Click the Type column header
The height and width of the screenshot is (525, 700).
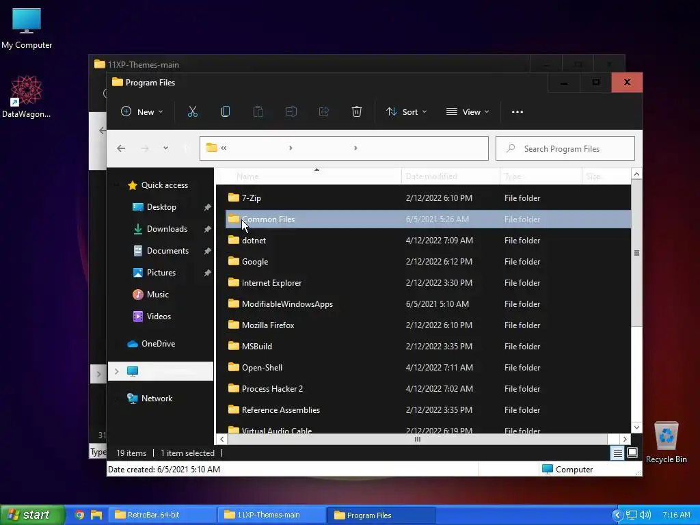541,176
